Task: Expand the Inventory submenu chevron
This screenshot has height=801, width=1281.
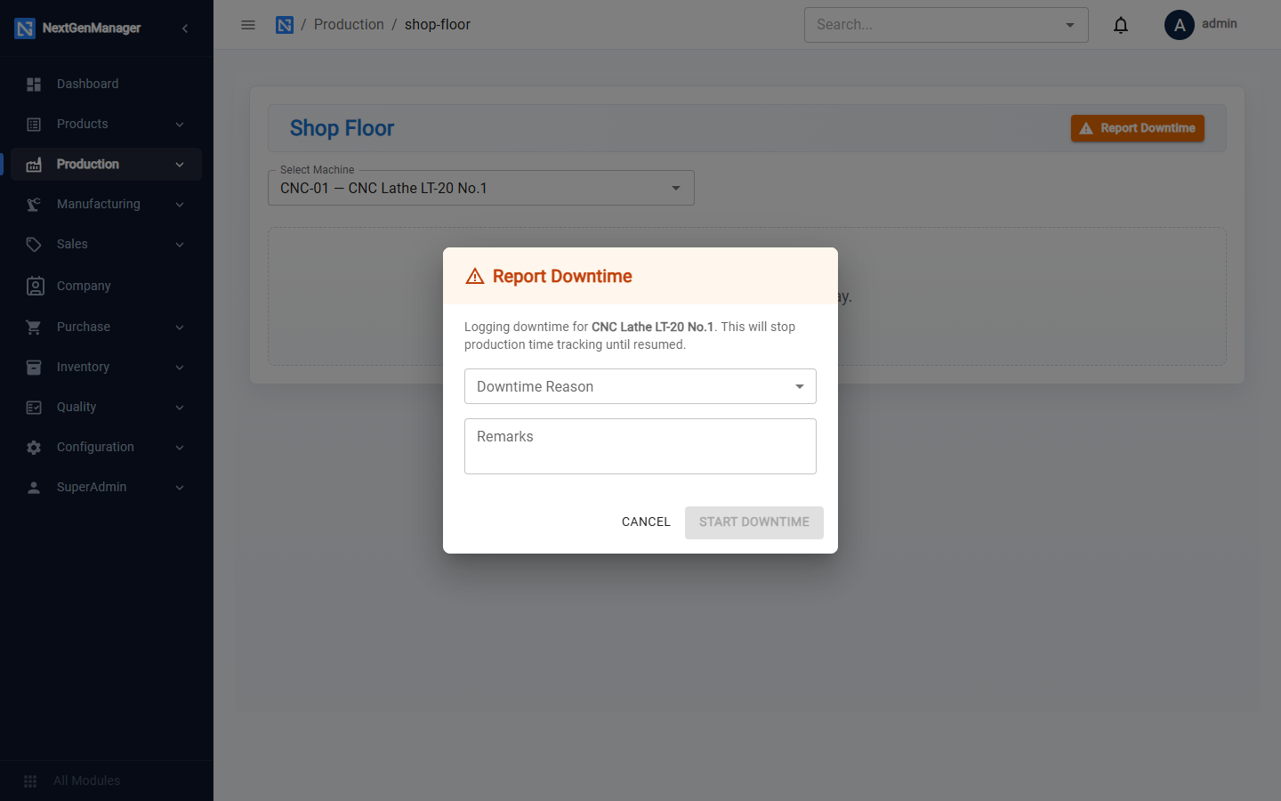Action: pos(180,368)
